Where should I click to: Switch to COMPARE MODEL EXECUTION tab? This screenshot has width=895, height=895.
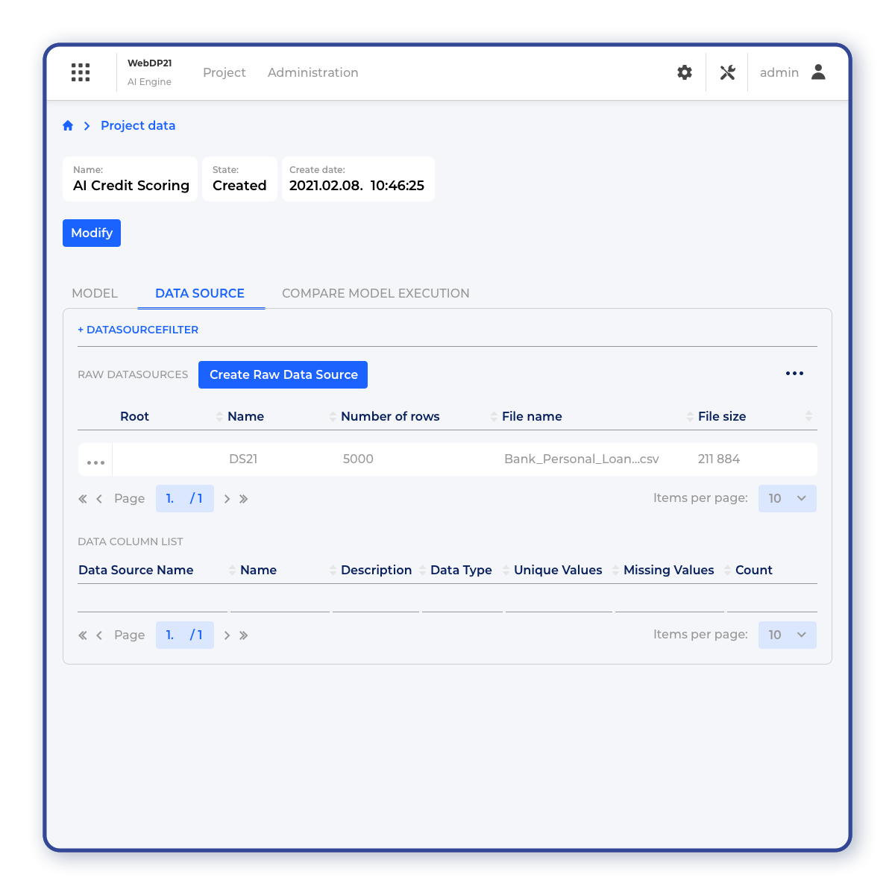(x=375, y=293)
